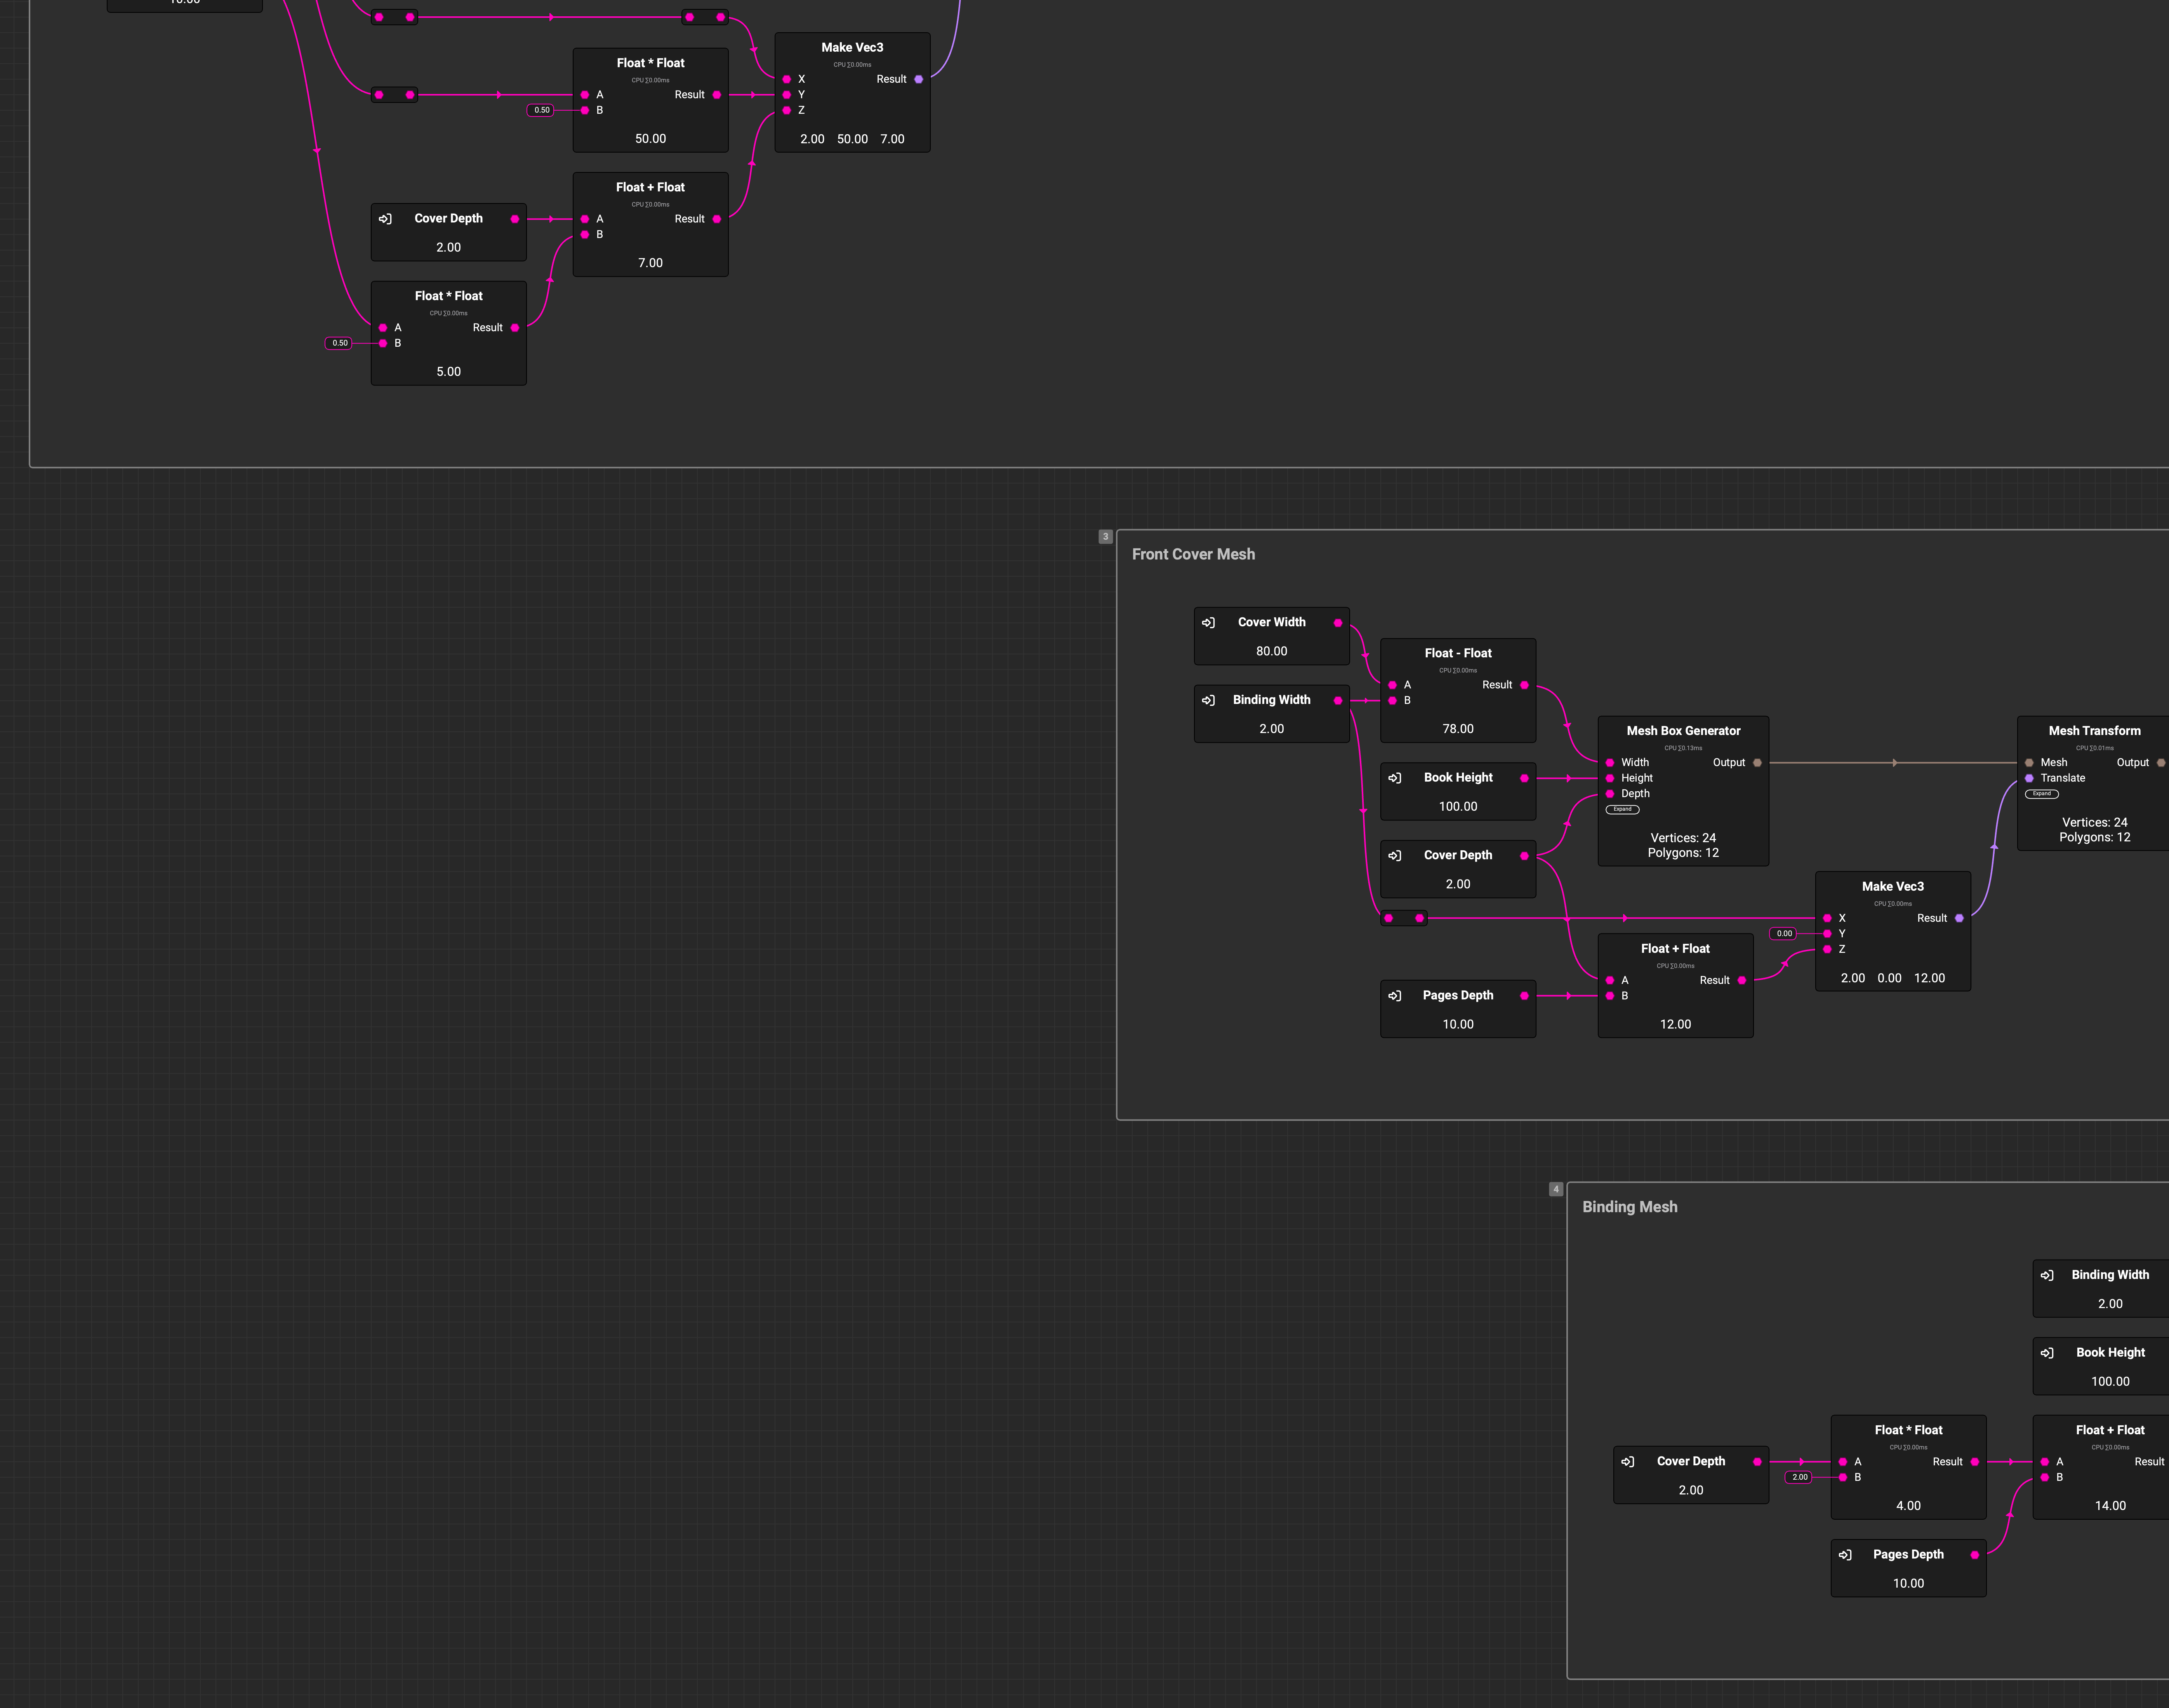Click the Translate port on Mesh Transform
The height and width of the screenshot is (1708, 2169).
[x=2029, y=778]
